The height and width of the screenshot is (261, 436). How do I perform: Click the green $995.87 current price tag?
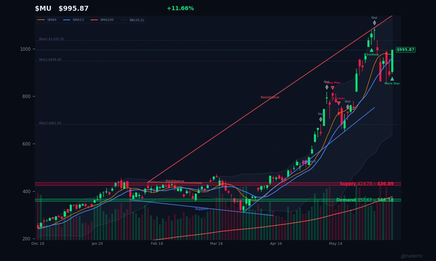click(405, 50)
